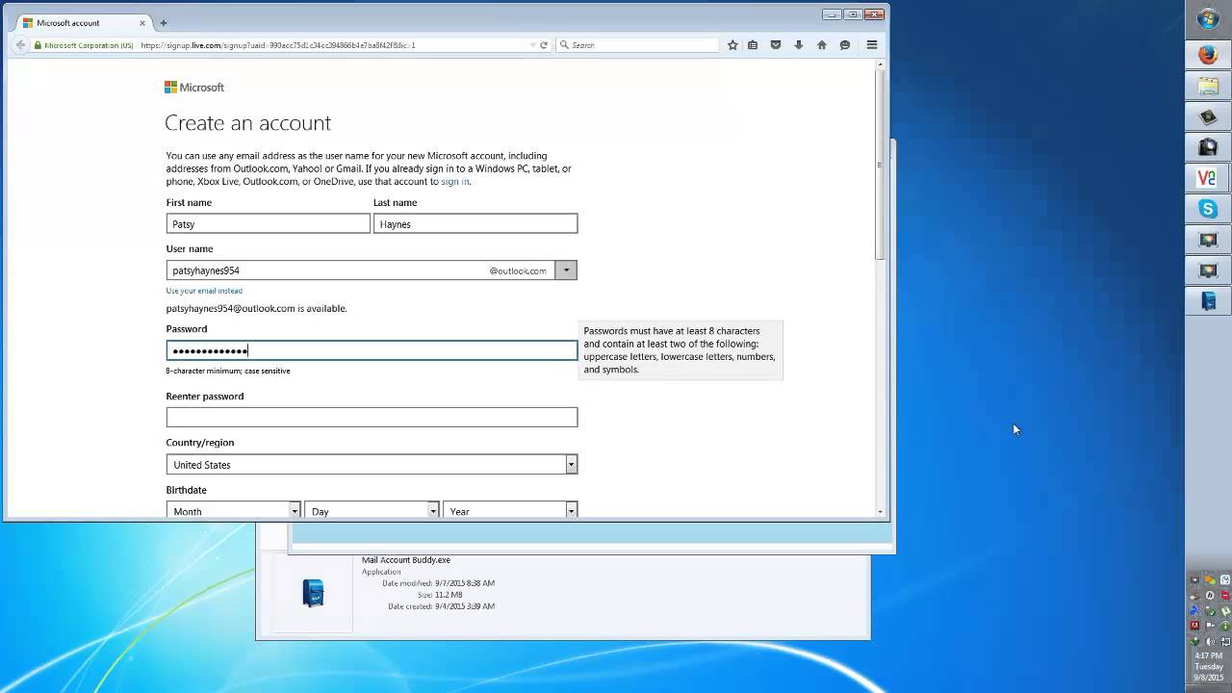Screen dimensions: 1232x693
Task: Click patsyhaynes954@outlook.com is available message
Action: point(256,309)
